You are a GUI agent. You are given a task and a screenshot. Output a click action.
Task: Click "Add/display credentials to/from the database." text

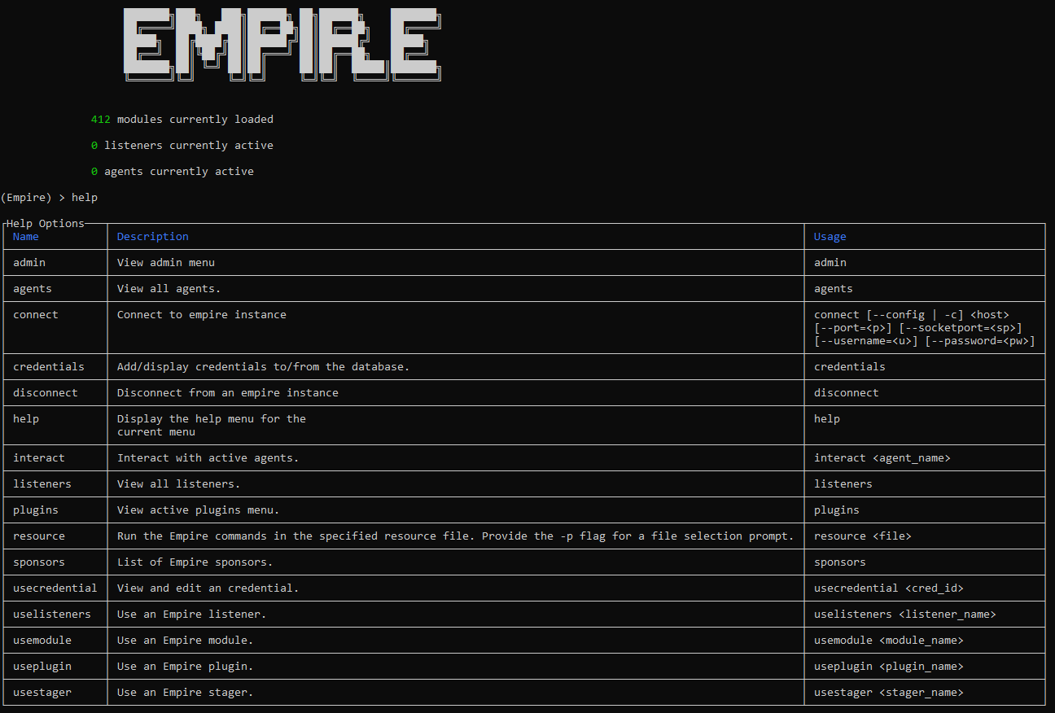264,367
